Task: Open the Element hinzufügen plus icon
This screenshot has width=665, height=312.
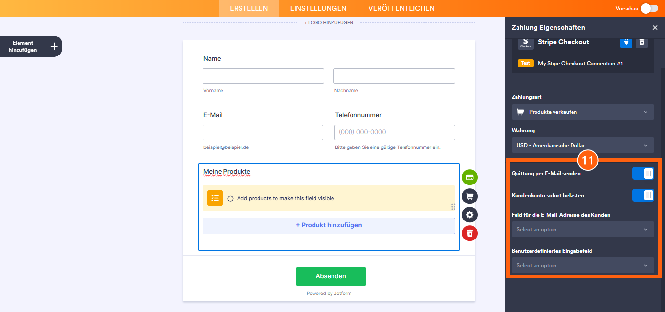Action: click(54, 46)
